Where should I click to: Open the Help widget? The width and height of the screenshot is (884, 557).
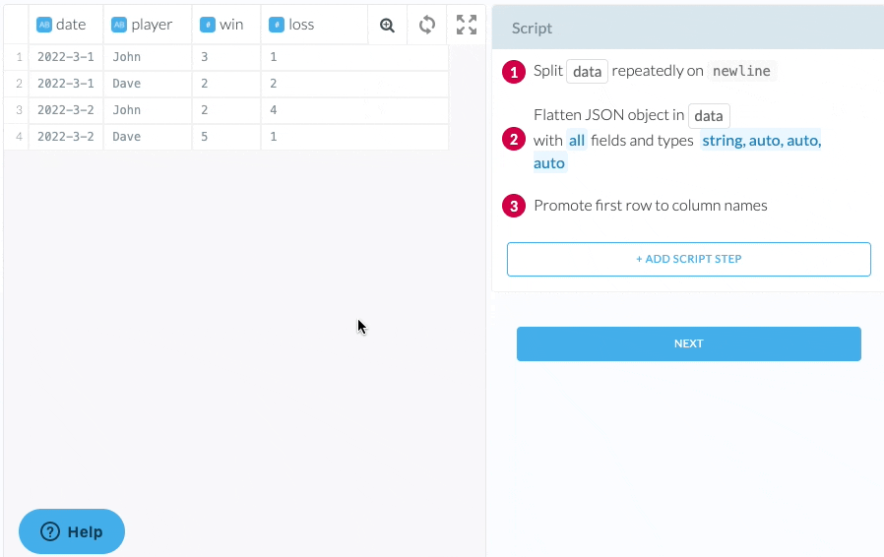coord(72,531)
